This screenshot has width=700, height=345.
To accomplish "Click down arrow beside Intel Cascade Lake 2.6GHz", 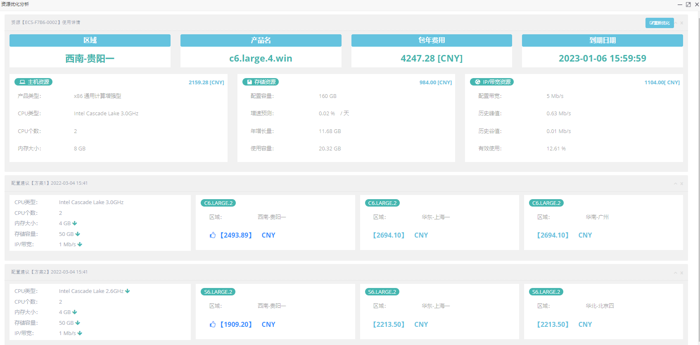I will click(x=128, y=291).
